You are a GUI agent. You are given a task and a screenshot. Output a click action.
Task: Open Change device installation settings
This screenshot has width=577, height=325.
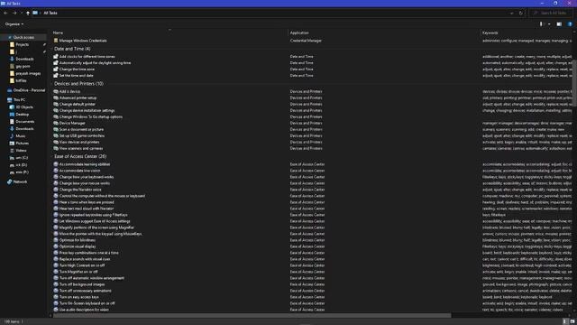[87, 110]
